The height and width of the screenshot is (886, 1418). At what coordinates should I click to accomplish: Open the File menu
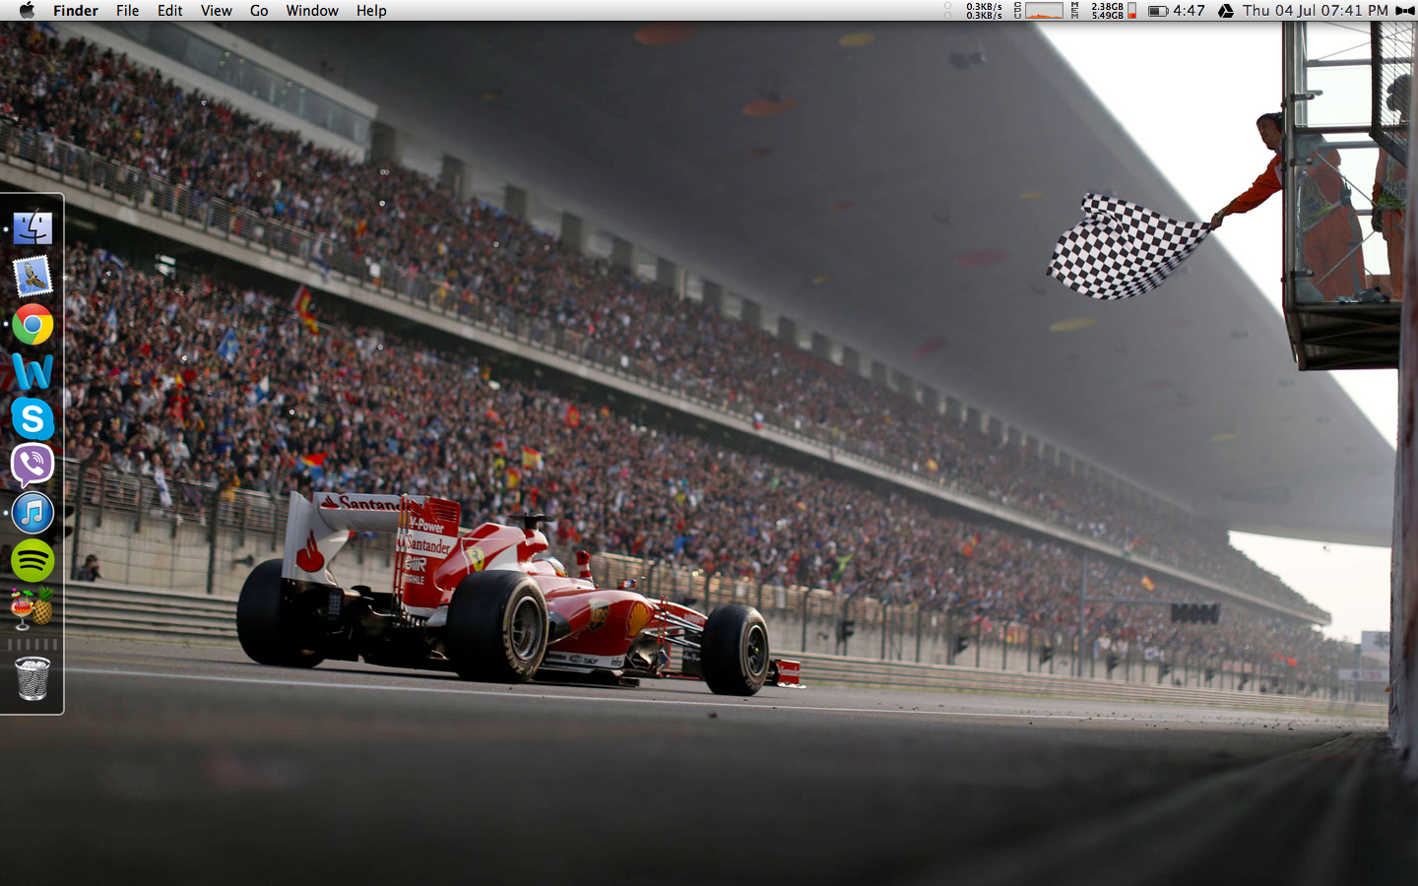pos(127,10)
